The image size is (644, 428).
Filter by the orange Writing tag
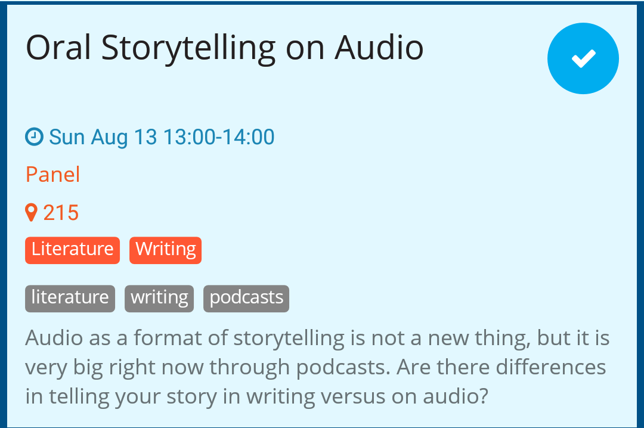tap(166, 250)
